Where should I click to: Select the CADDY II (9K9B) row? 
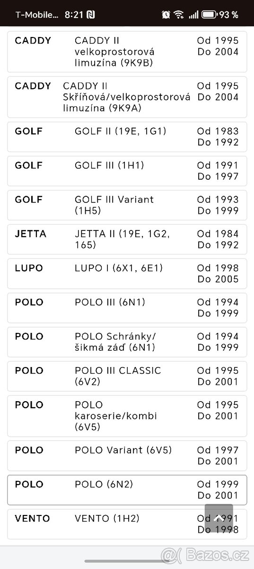tap(127, 52)
